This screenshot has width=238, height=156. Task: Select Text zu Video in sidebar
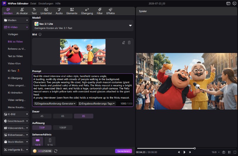pos(15,56)
